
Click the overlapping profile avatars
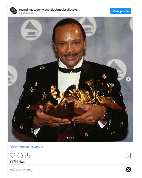(x=14, y=11)
